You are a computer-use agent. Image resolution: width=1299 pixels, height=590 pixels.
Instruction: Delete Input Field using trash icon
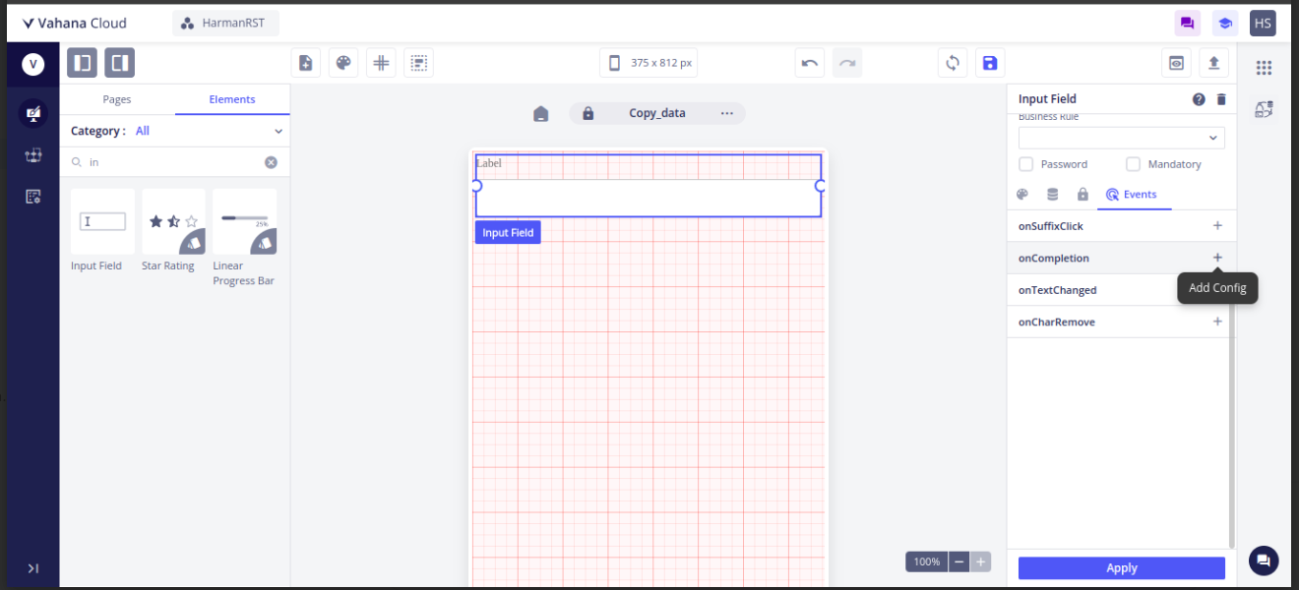pos(1221,99)
